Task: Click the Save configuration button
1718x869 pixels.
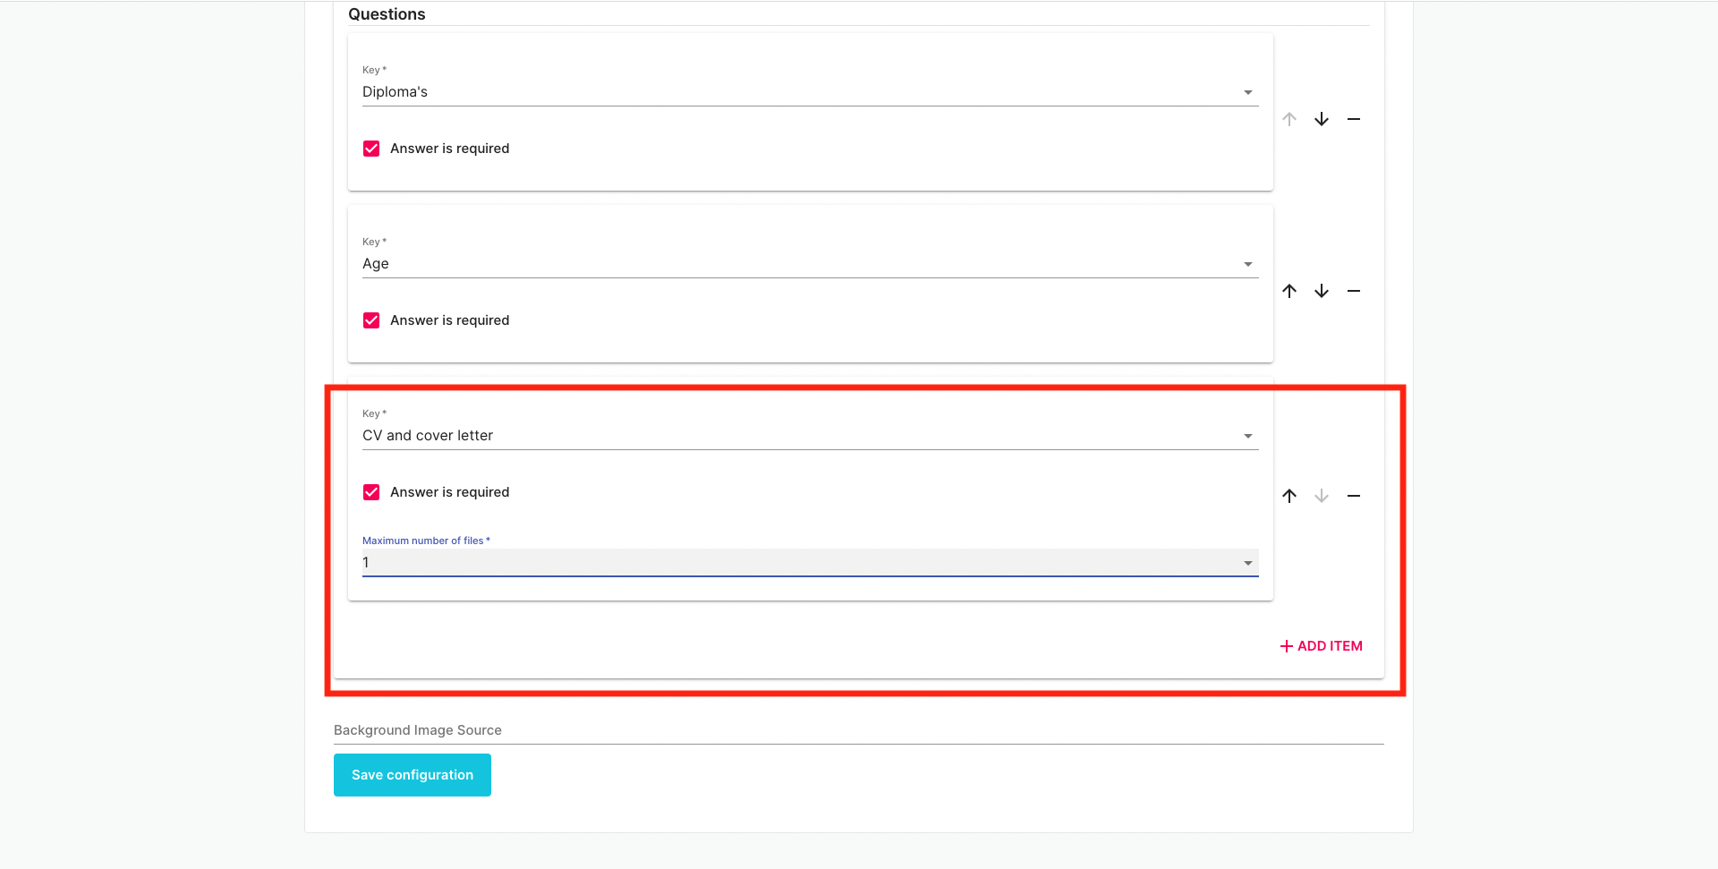Action: pos(412,775)
